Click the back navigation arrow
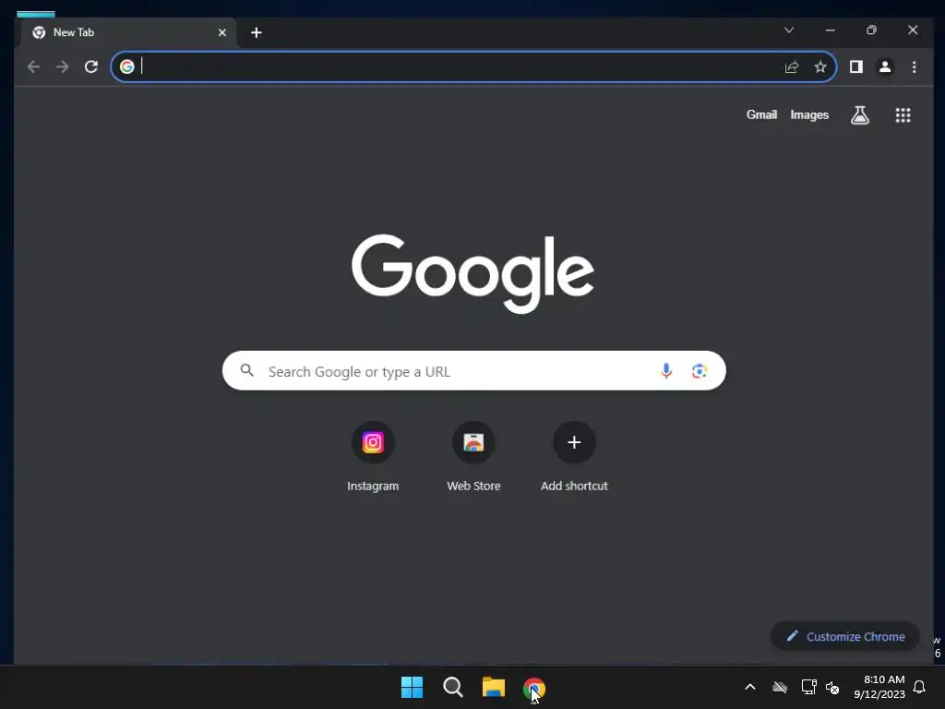Screen dimensions: 945x709 pyautogui.click(x=34, y=66)
